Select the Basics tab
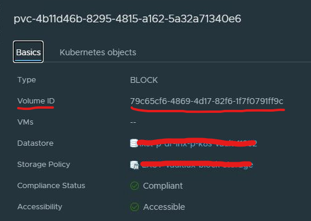This screenshot has height=221, width=311. (28, 52)
